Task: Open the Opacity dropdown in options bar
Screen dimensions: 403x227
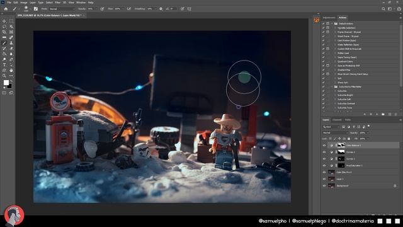Action: pos(96,9)
